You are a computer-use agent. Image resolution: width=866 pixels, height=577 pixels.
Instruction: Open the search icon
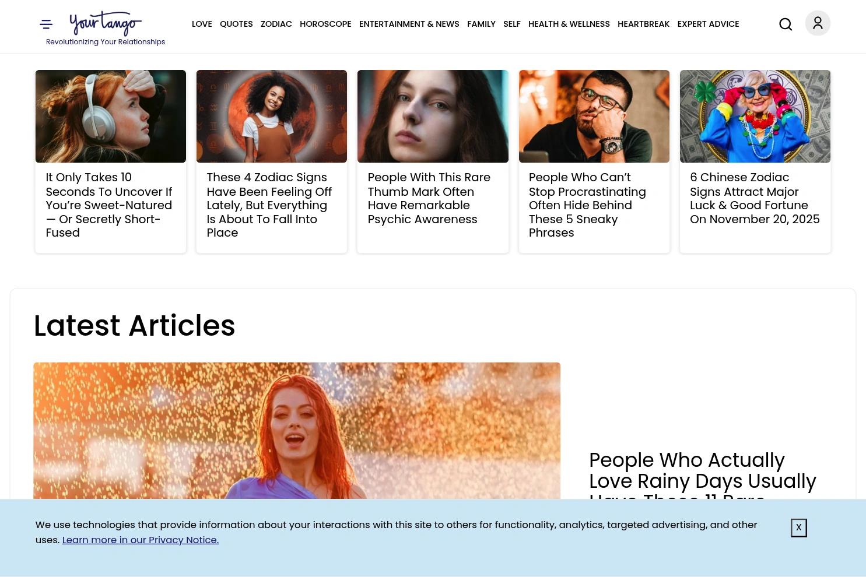tap(786, 24)
